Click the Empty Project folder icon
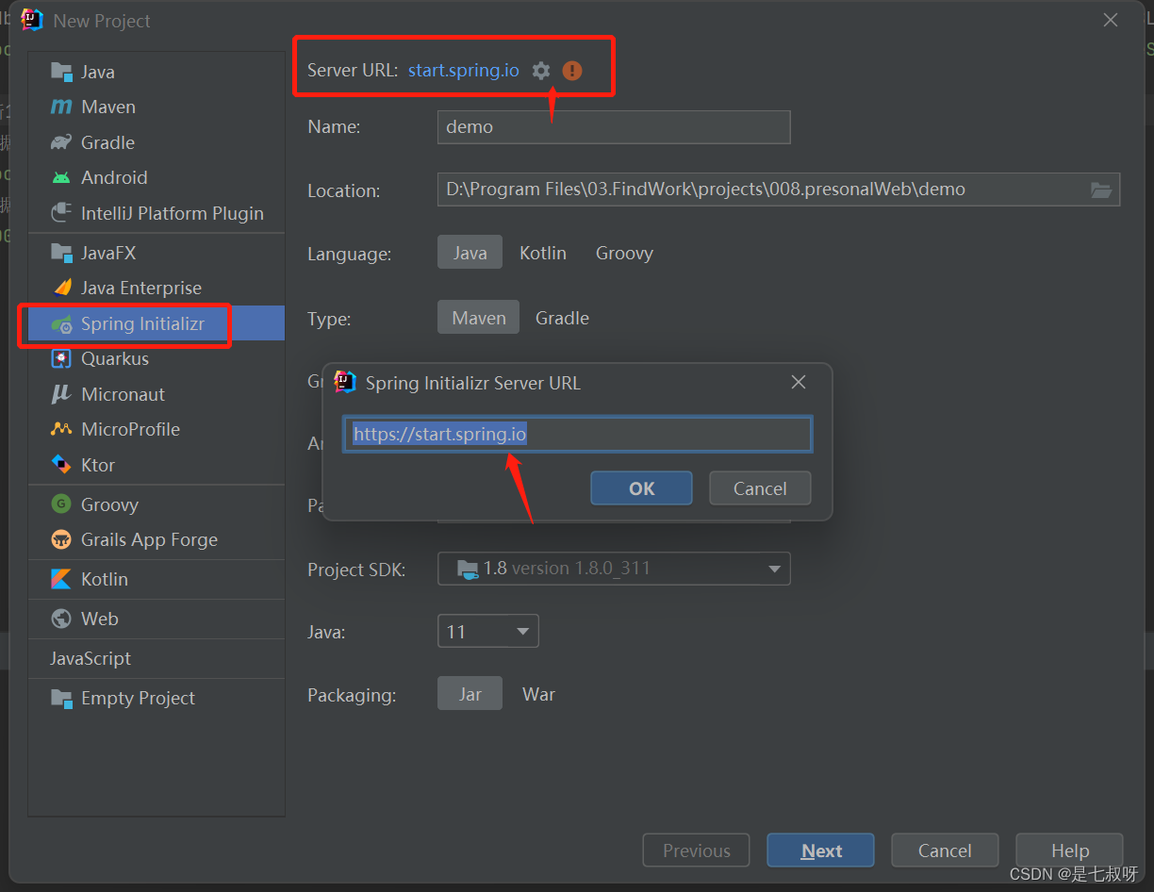The image size is (1154, 892). click(x=61, y=698)
